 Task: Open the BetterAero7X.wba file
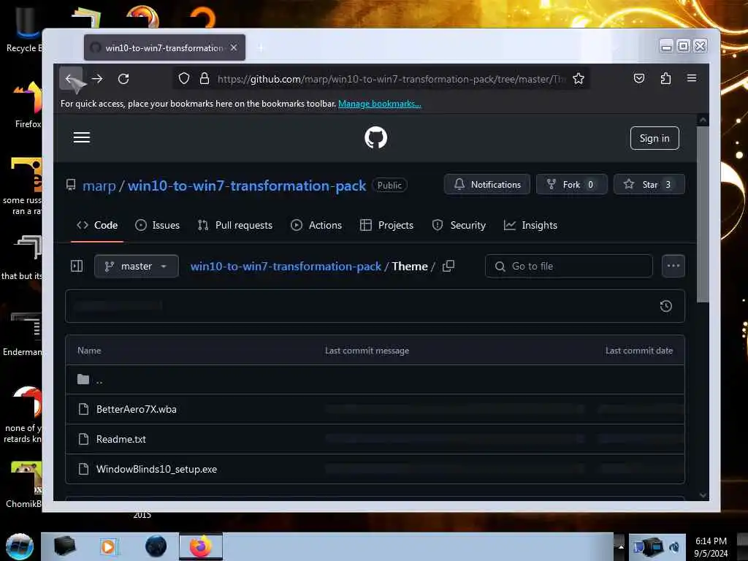point(137,409)
